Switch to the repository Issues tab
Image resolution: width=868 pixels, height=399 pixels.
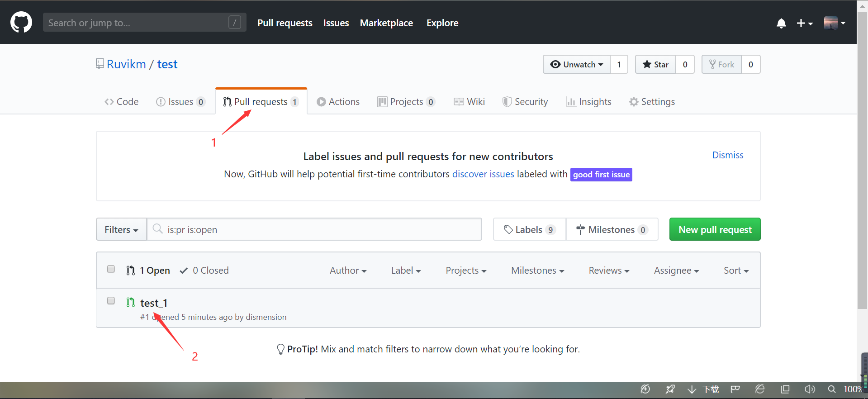[x=180, y=102]
